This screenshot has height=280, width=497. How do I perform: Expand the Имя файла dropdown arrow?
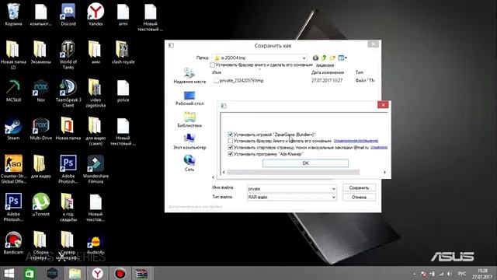[x=333, y=188]
